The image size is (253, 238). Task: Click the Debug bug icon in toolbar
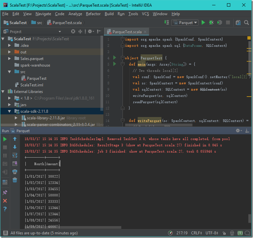pyautogui.click(x=211, y=23)
